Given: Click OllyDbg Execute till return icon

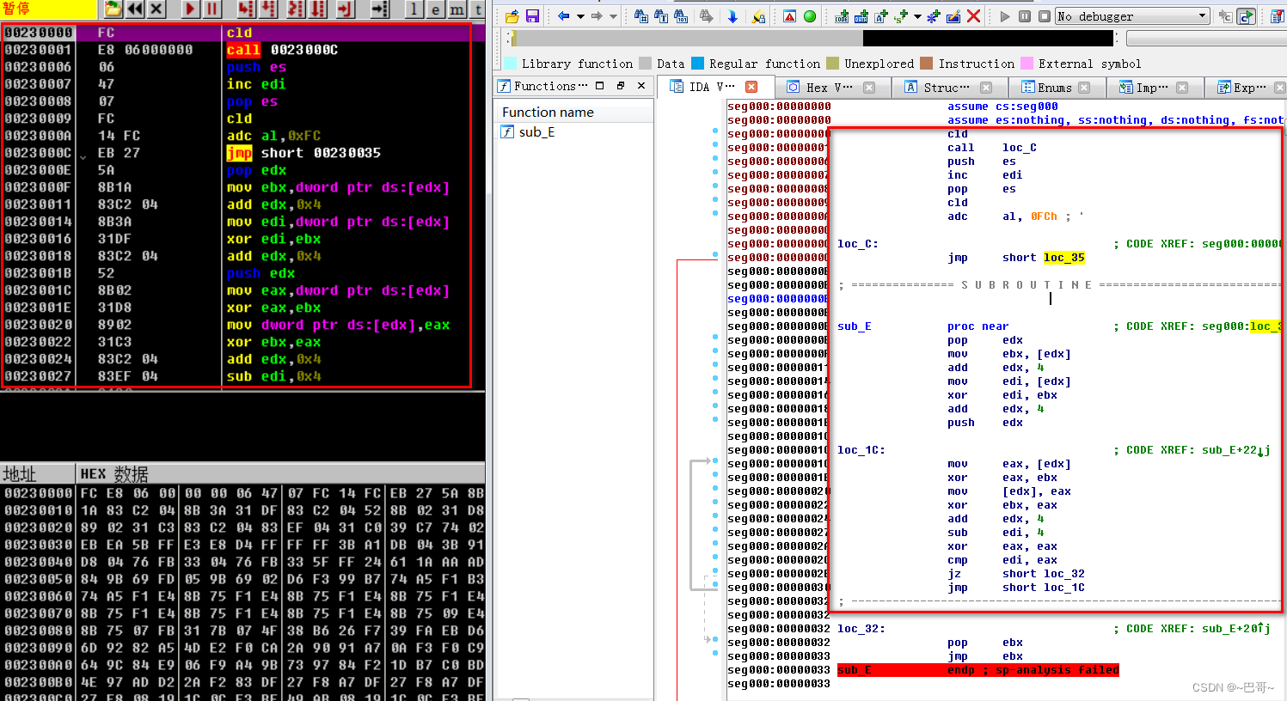Looking at the screenshot, I should click(346, 9).
